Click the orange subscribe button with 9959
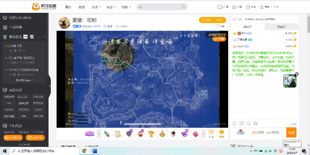The image size is (310, 155). tap(212, 20)
